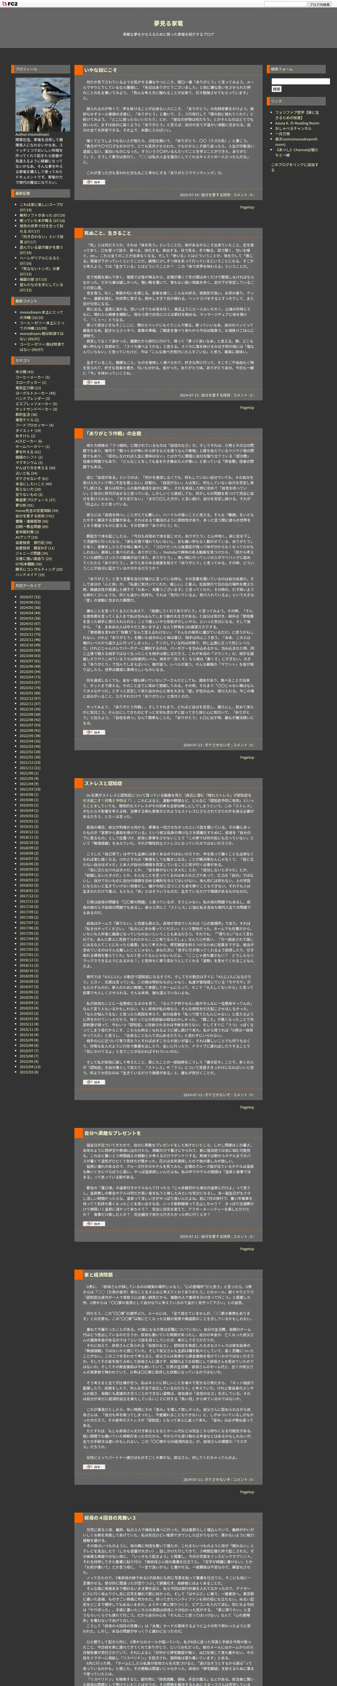Click the ブログ内検索 button in top bar

(320, 4)
